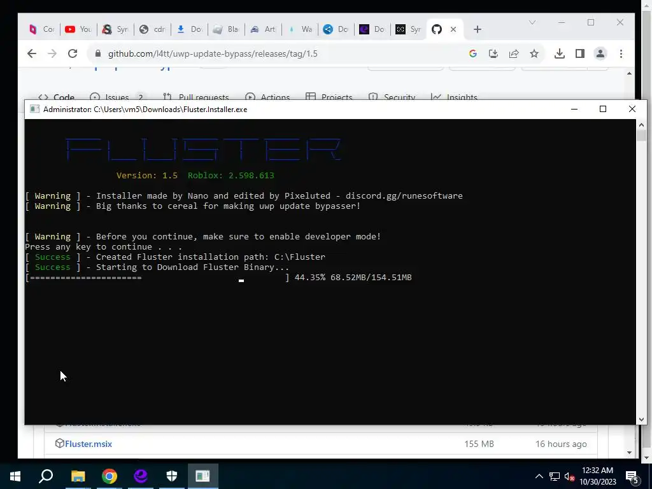652x489 pixels.
Task: Open Windows taskbar search
Action: (x=46, y=476)
